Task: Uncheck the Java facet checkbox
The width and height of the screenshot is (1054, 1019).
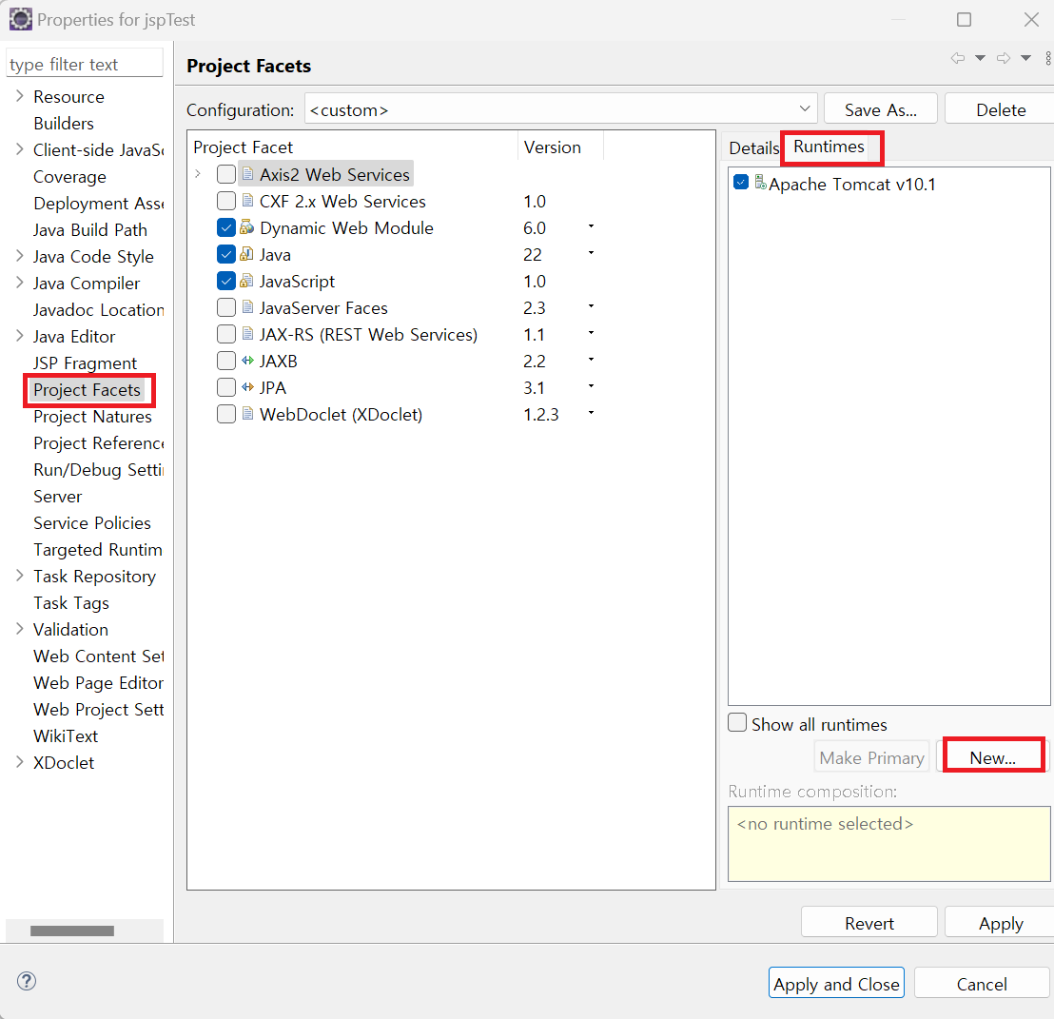Action: coord(225,254)
